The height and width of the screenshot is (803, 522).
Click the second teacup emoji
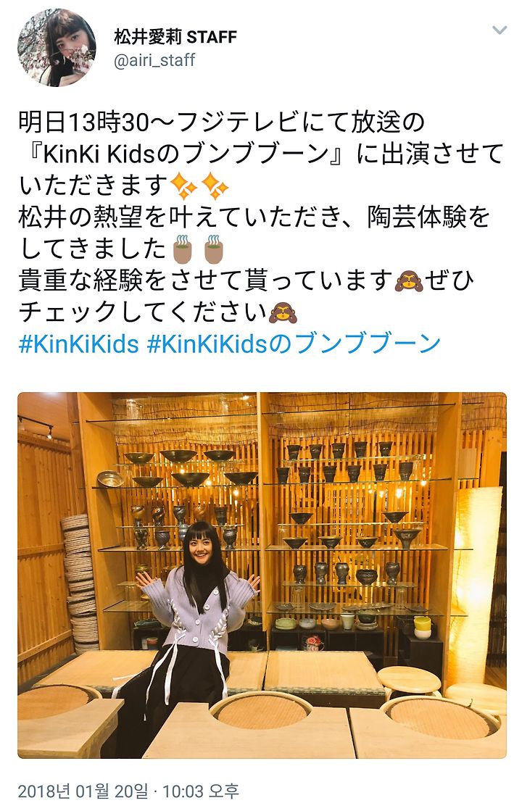pyautogui.click(x=214, y=249)
